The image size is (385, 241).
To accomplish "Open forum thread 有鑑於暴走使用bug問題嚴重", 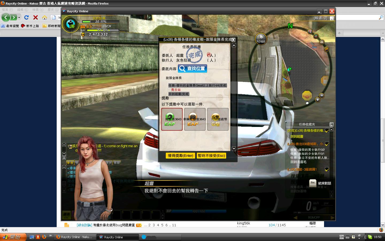I will tap(114, 225).
